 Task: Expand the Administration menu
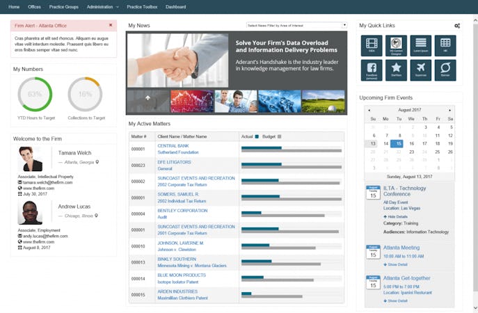pyautogui.click(x=103, y=7)
